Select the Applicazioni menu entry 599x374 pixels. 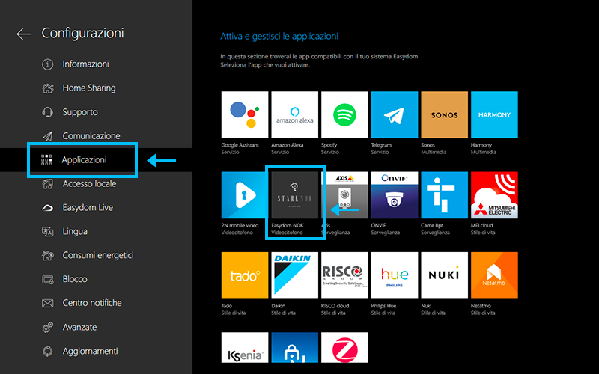[84, 160]
